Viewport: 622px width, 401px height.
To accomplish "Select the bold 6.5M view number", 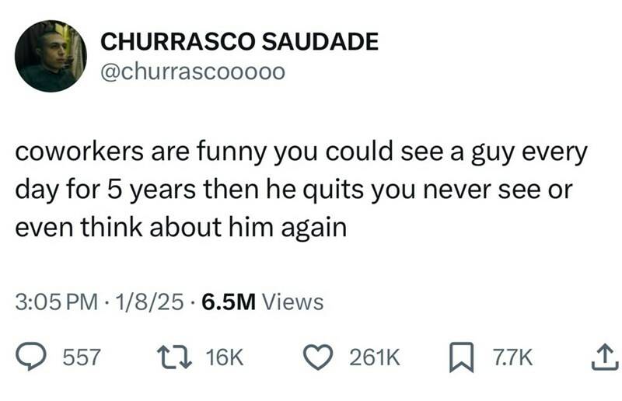I will click(229, 302).
